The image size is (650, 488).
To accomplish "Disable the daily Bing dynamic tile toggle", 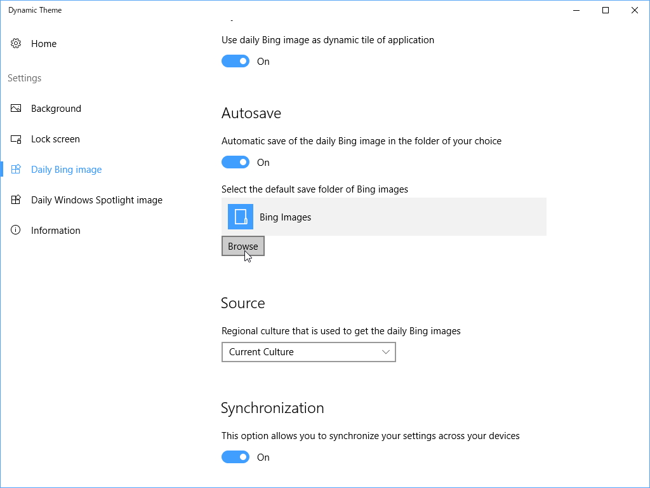I will point(235,62).
